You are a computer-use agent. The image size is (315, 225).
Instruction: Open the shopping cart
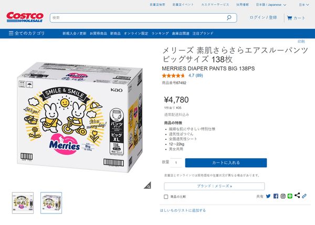coord(296,18)
